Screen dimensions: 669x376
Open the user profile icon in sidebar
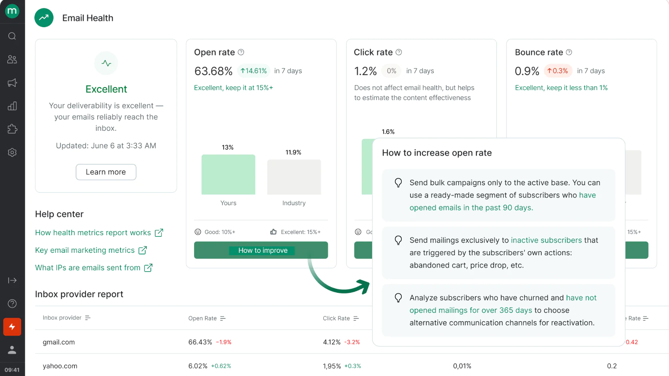coord(12,350)
